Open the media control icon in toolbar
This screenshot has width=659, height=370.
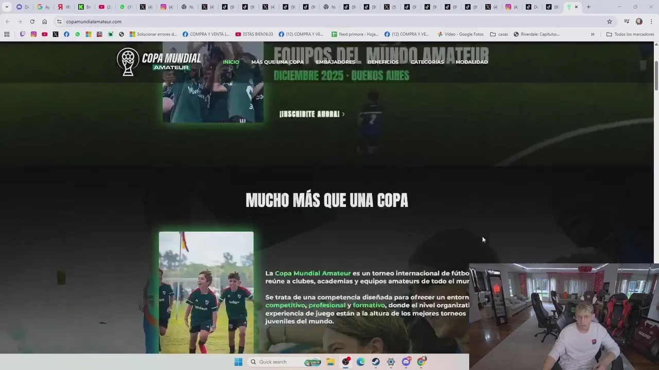tap(627, 22)
